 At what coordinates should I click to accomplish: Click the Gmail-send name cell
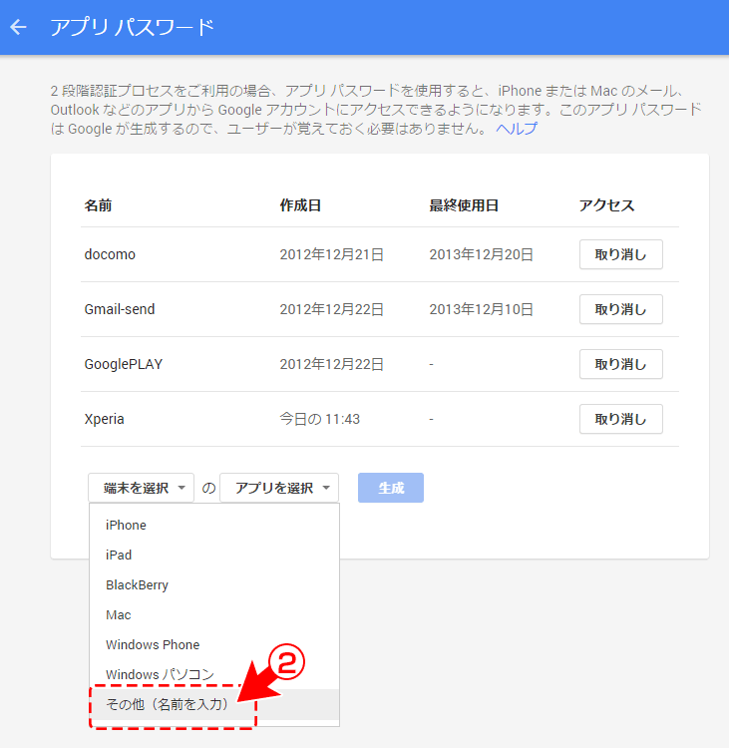(x=120, y=309)
